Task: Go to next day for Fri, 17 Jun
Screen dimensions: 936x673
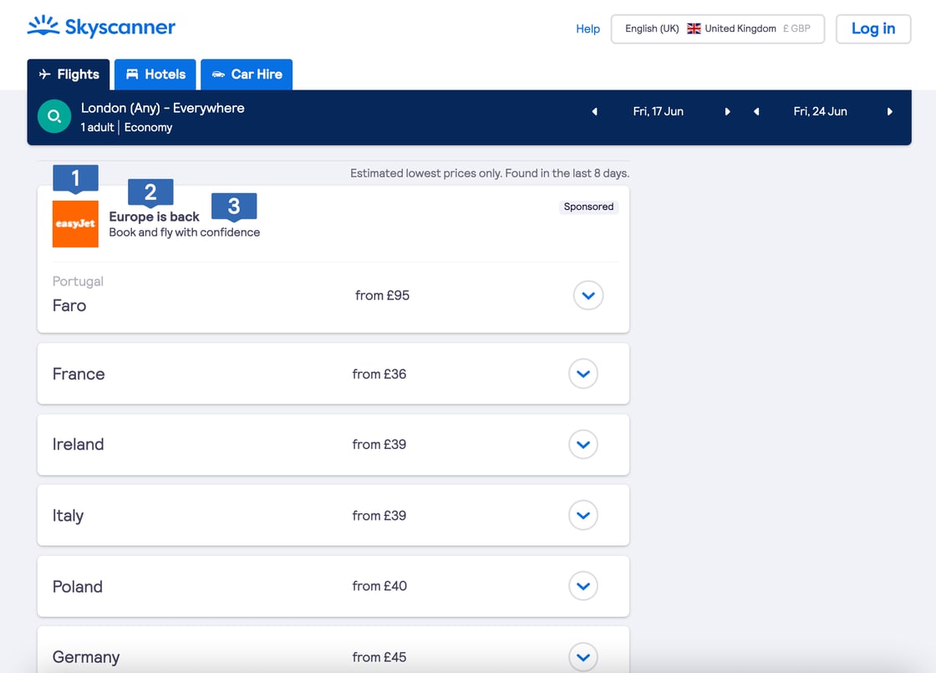Action: tap(727, 112)
